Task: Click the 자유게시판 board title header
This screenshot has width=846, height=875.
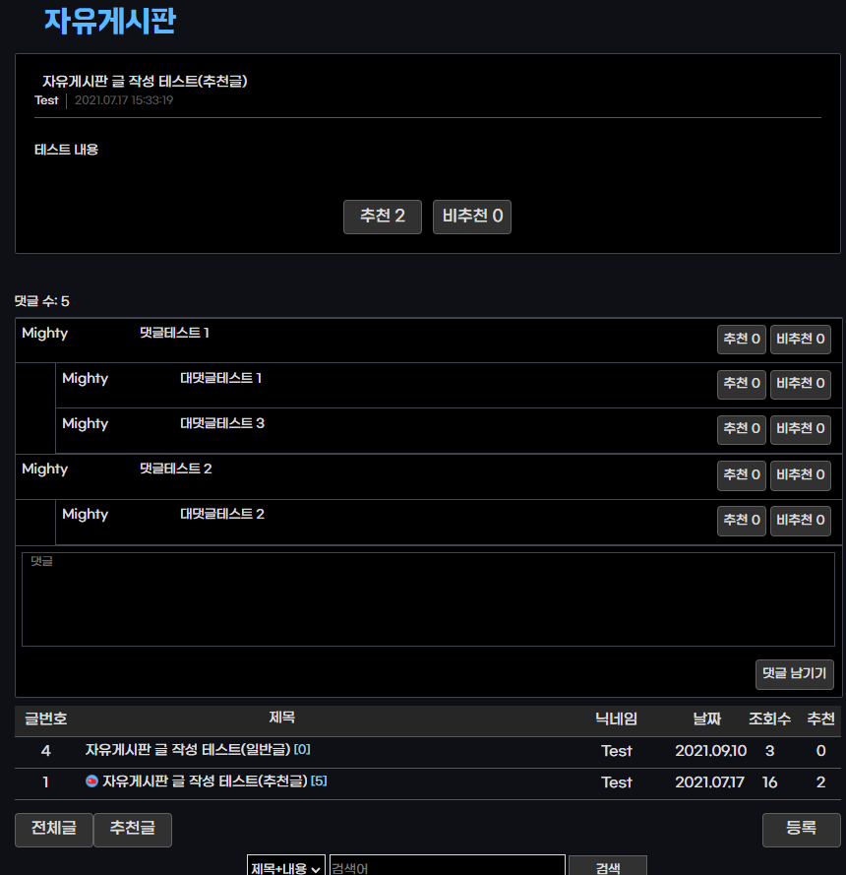Action: tap(109, 23)
